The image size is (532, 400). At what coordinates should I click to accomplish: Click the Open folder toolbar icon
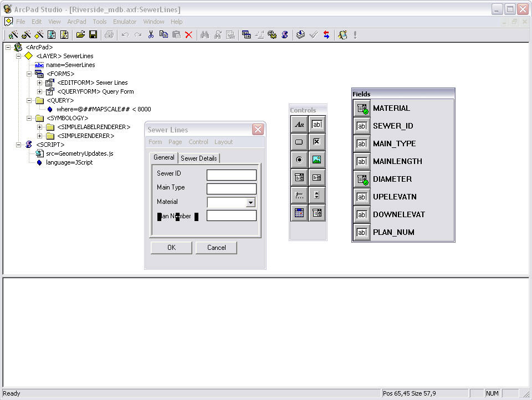pyautogui.click(x=80, y=34)
